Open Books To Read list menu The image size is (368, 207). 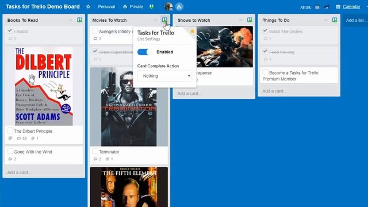(x=71, y=20)
